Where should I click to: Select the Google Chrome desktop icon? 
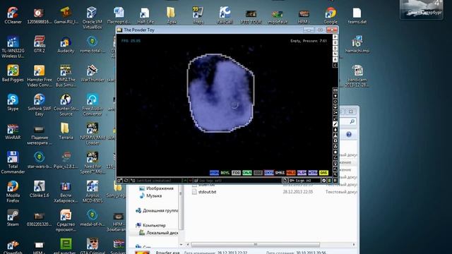click(x=331, y=16)
